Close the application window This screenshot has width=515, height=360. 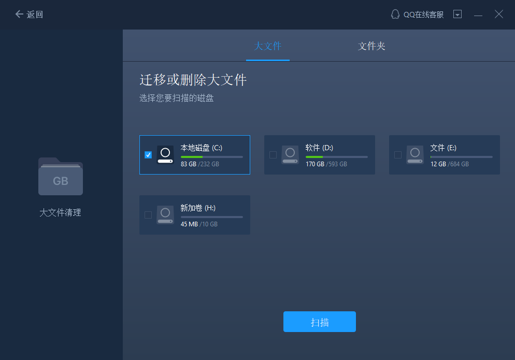coord(499,14)
